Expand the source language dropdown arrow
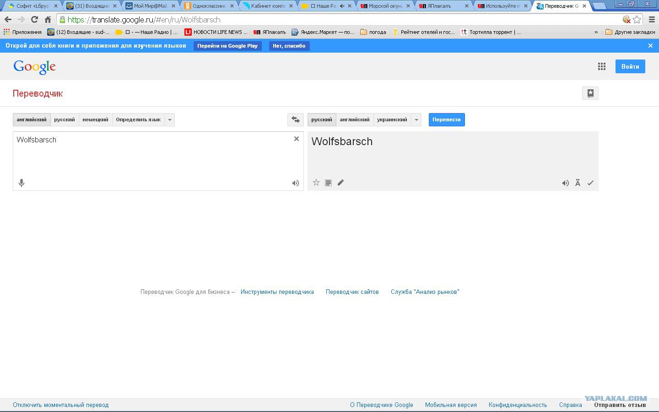The width and height of the screenshot is (659, 412). click(170, 120)
